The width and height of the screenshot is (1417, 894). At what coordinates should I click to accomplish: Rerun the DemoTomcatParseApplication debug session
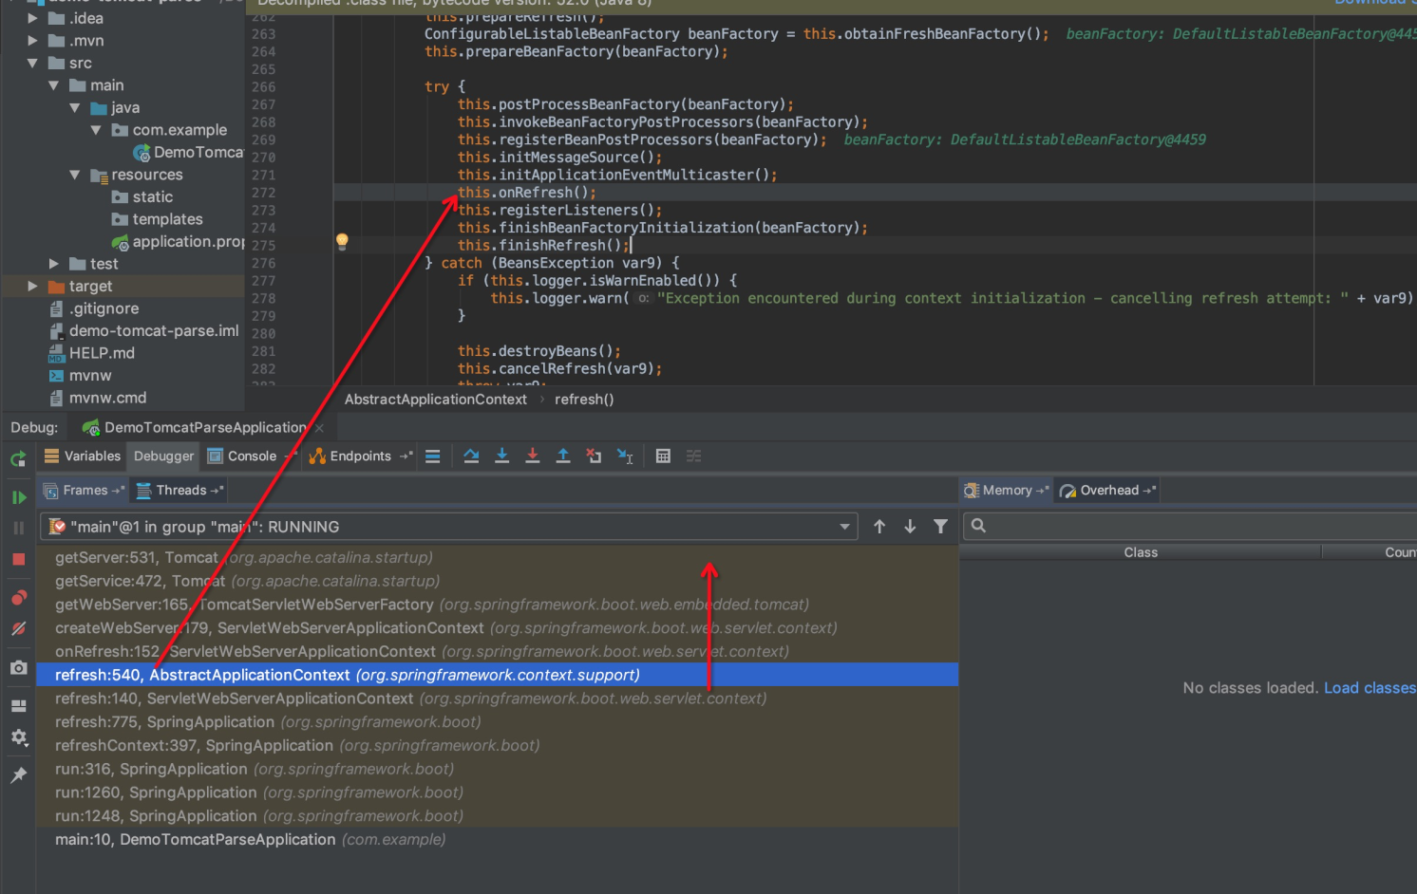pyautogui.click(x=18, y=459)
